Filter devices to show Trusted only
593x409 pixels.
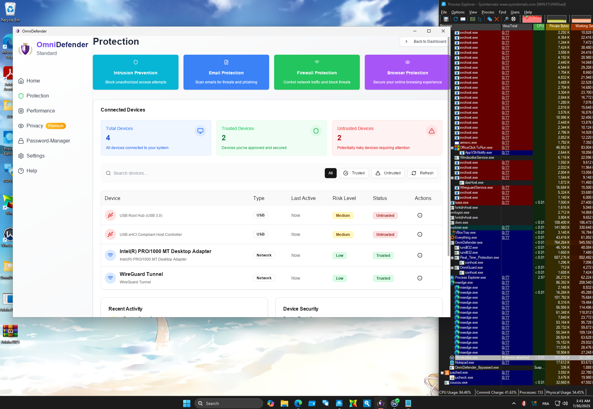pyautogui.click(x=354, y=173)
